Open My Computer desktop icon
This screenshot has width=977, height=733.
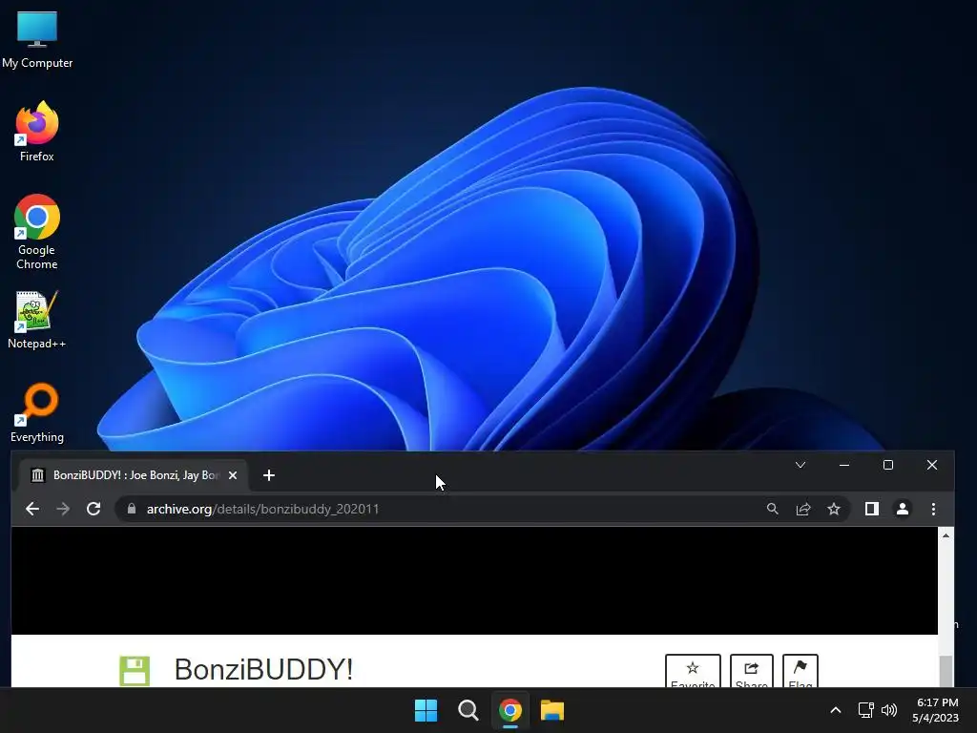[x=37, y=40]
